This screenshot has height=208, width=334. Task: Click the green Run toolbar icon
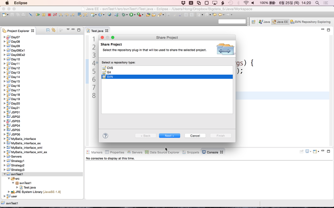[x=131, y=15]
